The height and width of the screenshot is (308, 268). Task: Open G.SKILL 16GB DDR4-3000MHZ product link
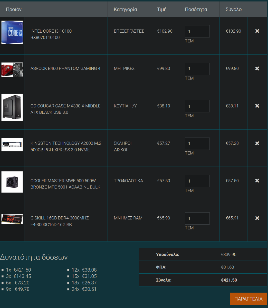[60, 221]
